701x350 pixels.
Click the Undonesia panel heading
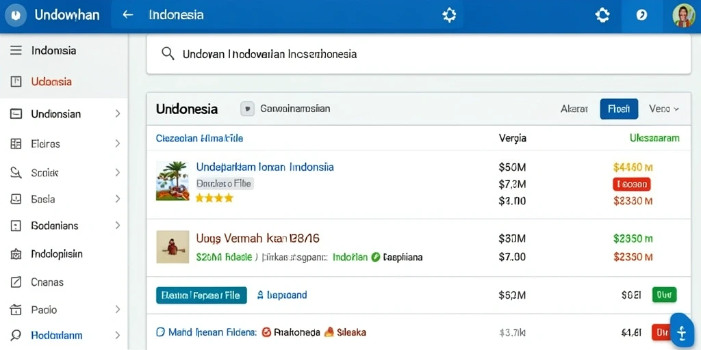coord(187,109)
